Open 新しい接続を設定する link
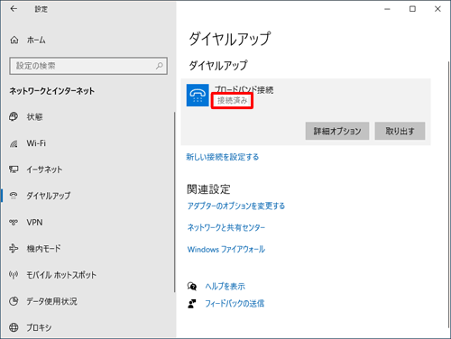451x339 pixels. [x=223, y=157]
